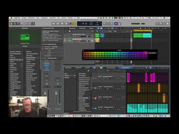Viewport: 179px width, 134px height.
Task: Toggle the yellow Cycle button
Action: pyautogui.click(x=75, y=23)
